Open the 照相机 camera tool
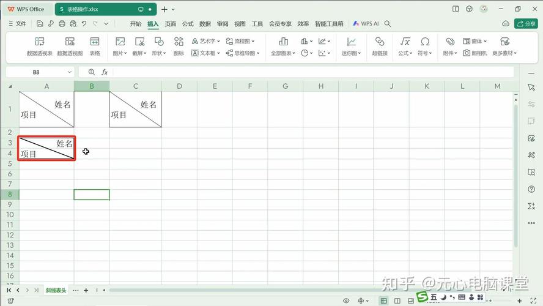Image resolution: width=543 pixels, height=306 pixels. (x=475, y=53)
